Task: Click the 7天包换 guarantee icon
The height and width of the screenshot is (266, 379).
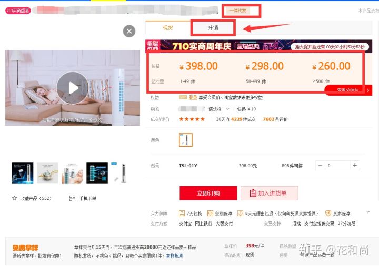Action: point(182,213)
